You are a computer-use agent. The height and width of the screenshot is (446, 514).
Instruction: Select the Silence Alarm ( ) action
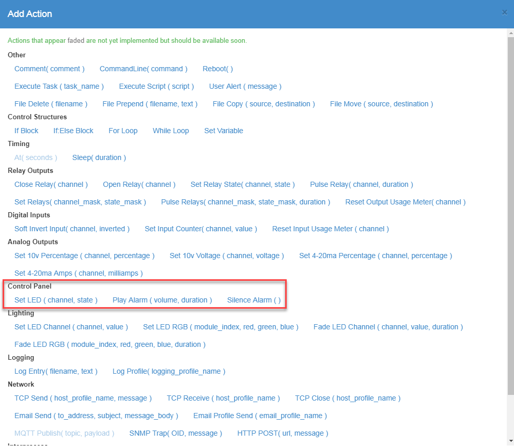(x=254, y=300)
